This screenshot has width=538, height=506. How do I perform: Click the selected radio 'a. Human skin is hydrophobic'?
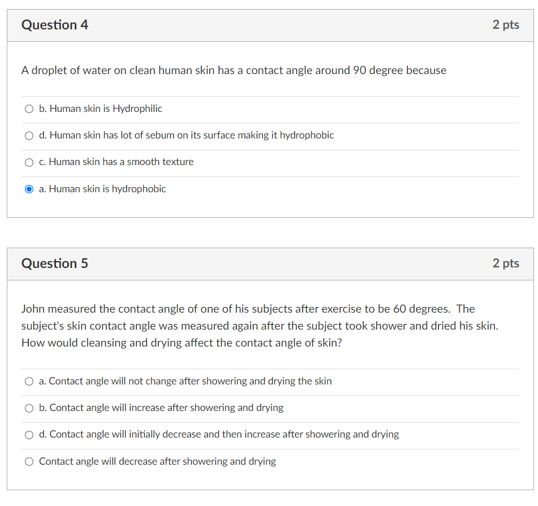pos(29,189)
